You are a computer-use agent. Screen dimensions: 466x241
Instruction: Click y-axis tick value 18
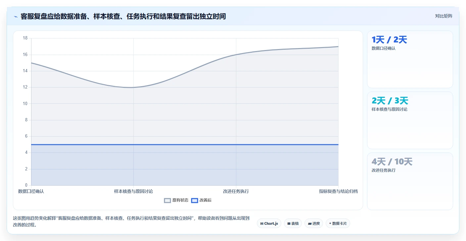25,38
